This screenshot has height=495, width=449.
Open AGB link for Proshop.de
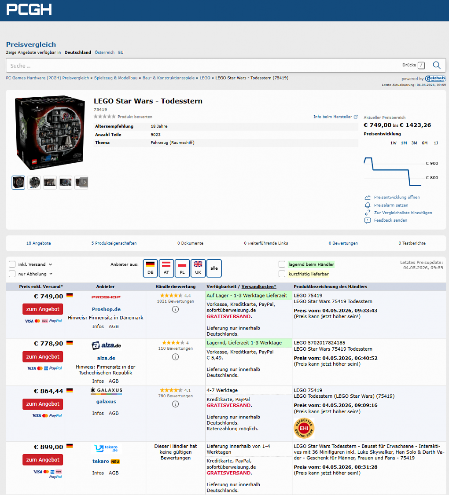114,326
